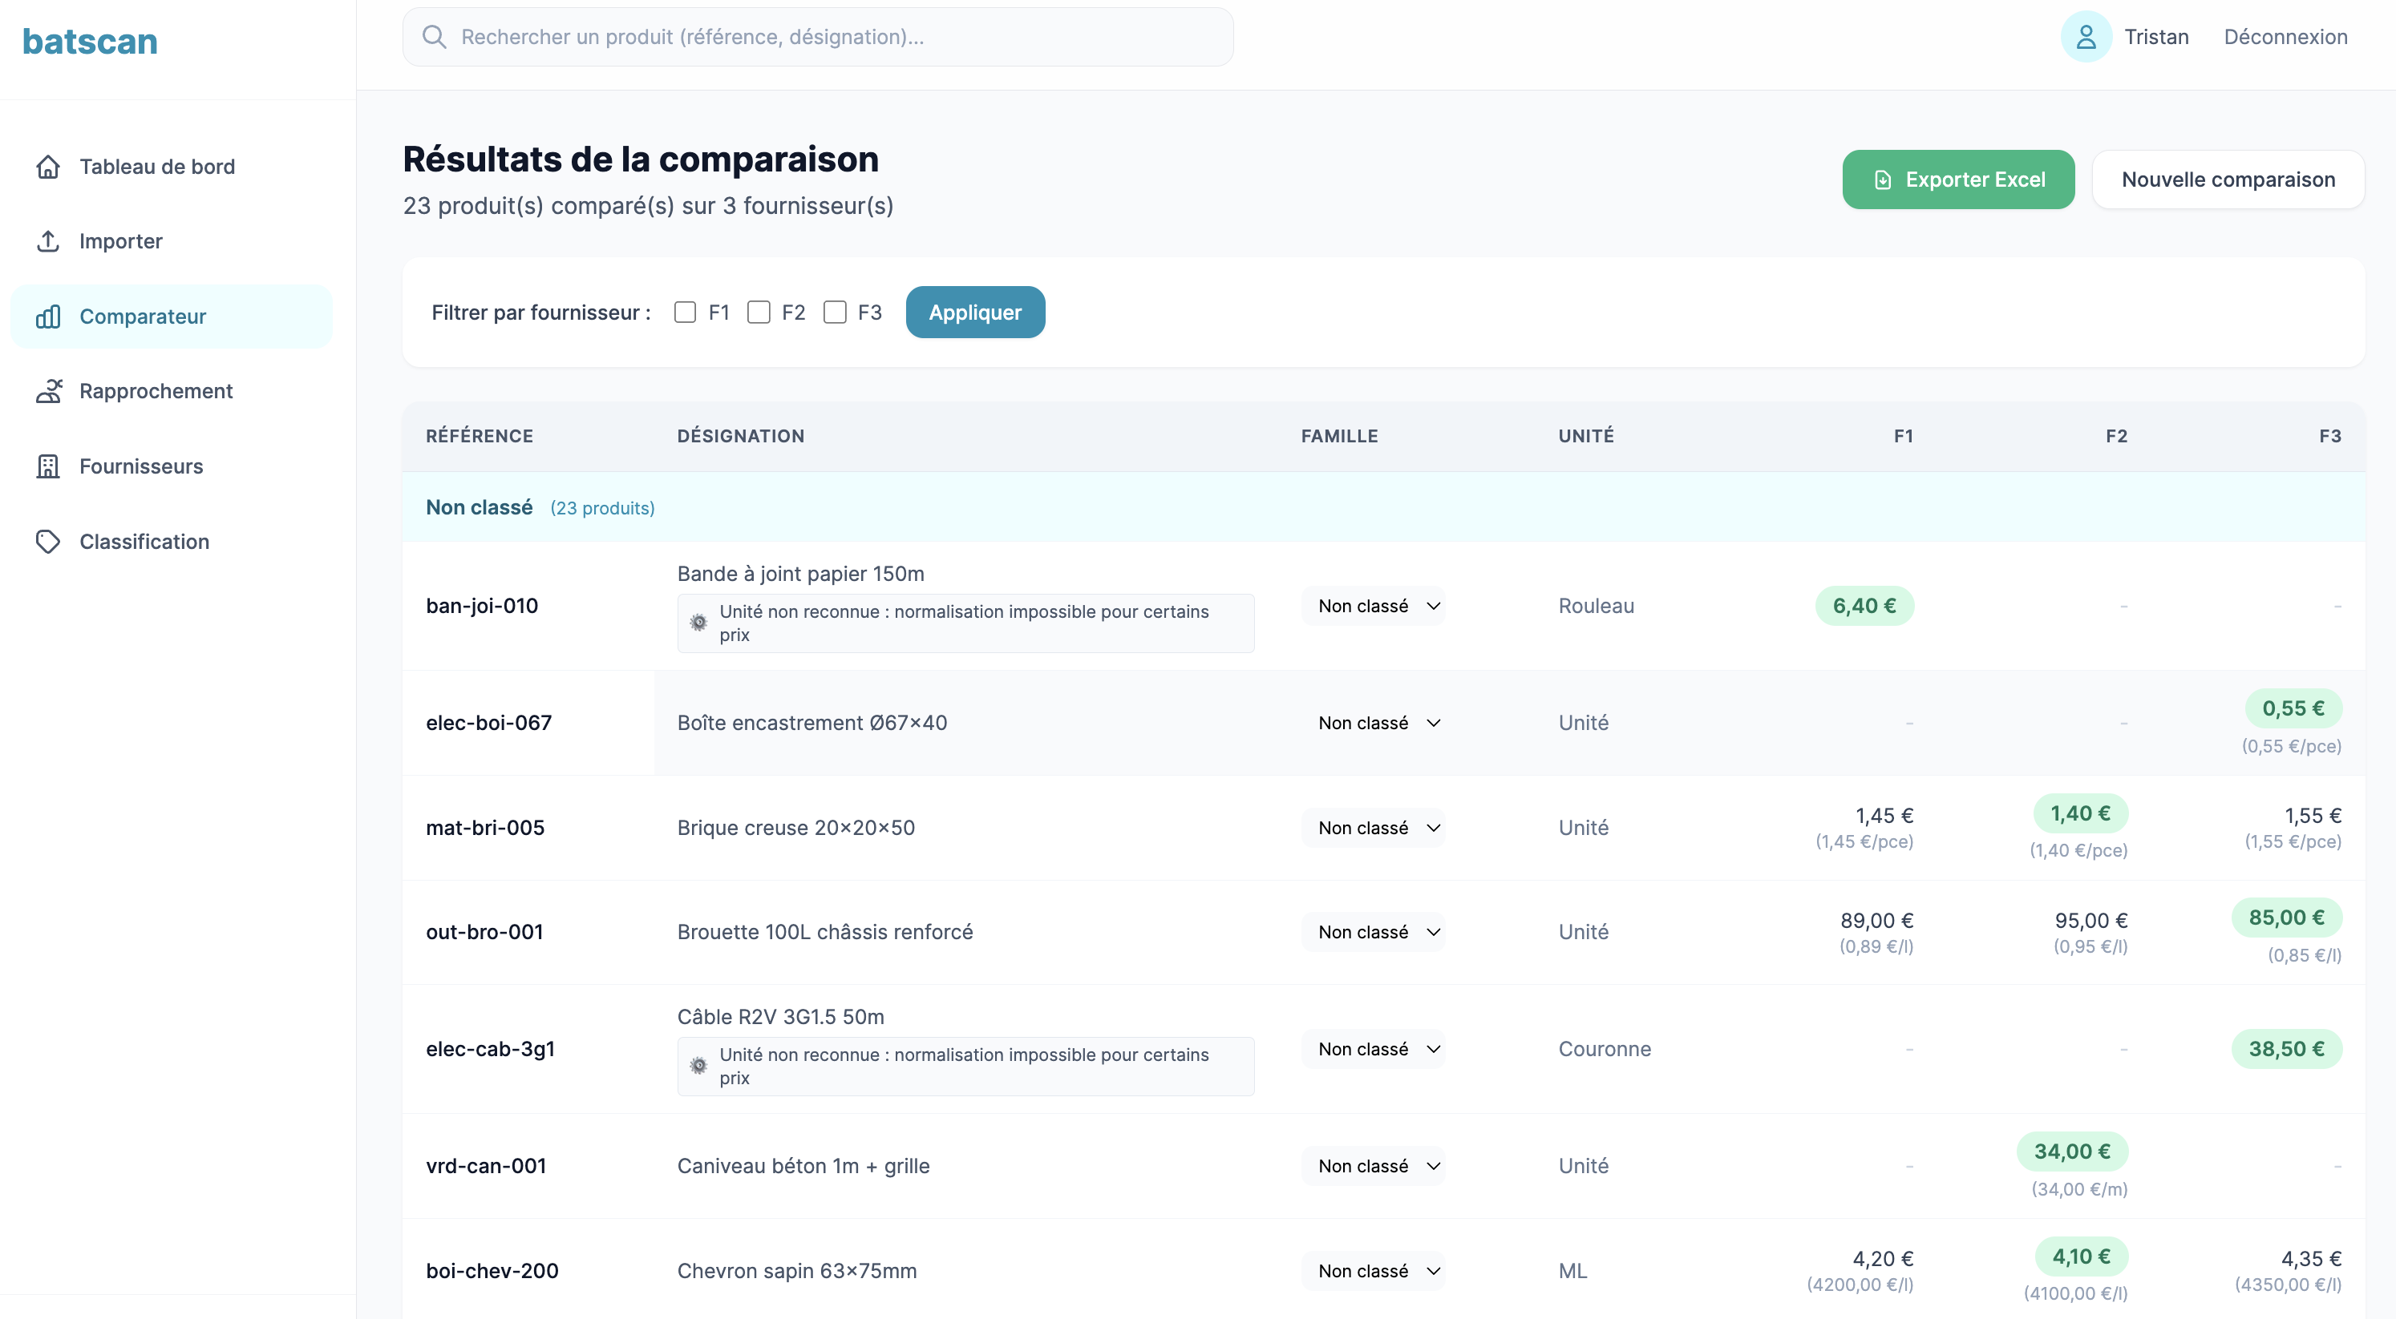The width and height of the screenshot is (2396, 1319).
Task: Switch to the Fournisseurs section
Action: point(140,466)
